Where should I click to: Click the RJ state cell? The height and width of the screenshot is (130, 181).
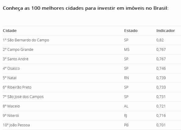pyautogui.click(x=126, y=116)
